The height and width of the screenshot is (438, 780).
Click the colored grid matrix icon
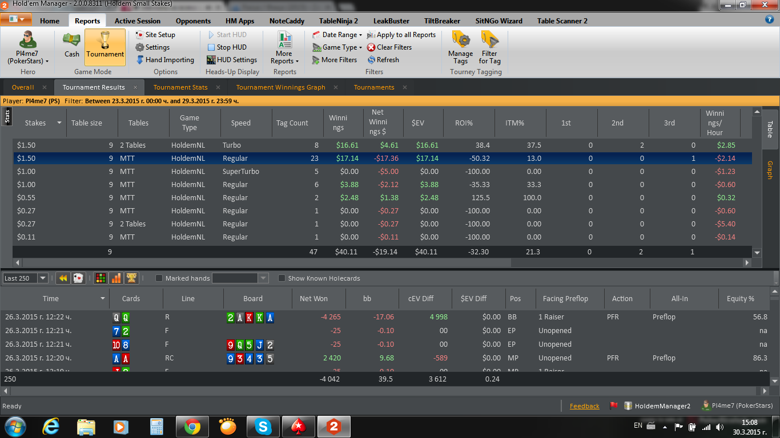(x=100, y=278)
